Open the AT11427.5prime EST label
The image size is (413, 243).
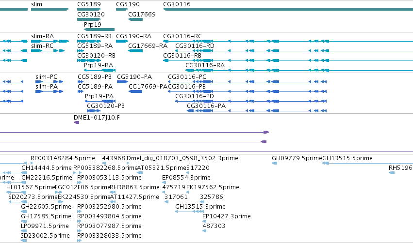point(134,197)
